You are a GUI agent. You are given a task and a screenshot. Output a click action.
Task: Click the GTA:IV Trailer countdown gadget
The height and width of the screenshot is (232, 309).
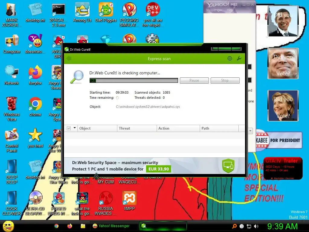(283, 169)
